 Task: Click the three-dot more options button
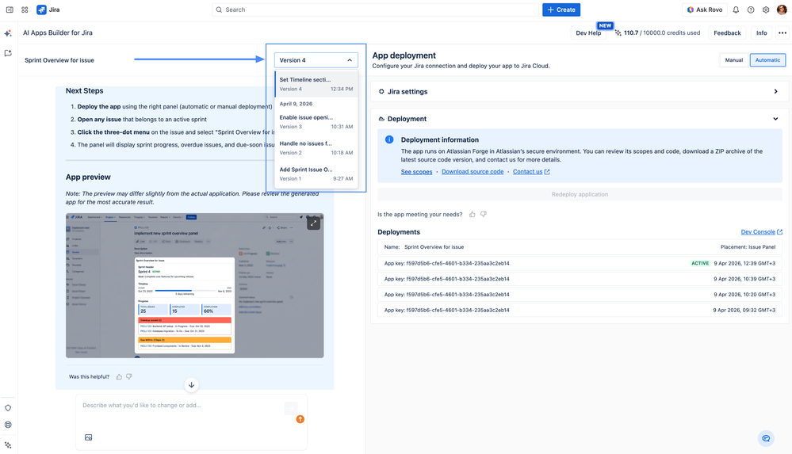click(782, 32)
